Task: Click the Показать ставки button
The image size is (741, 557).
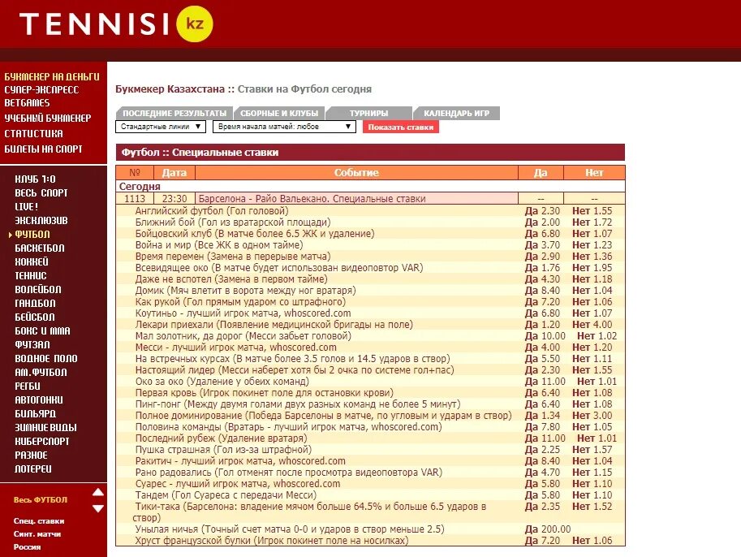Action: tap(401, 127)
